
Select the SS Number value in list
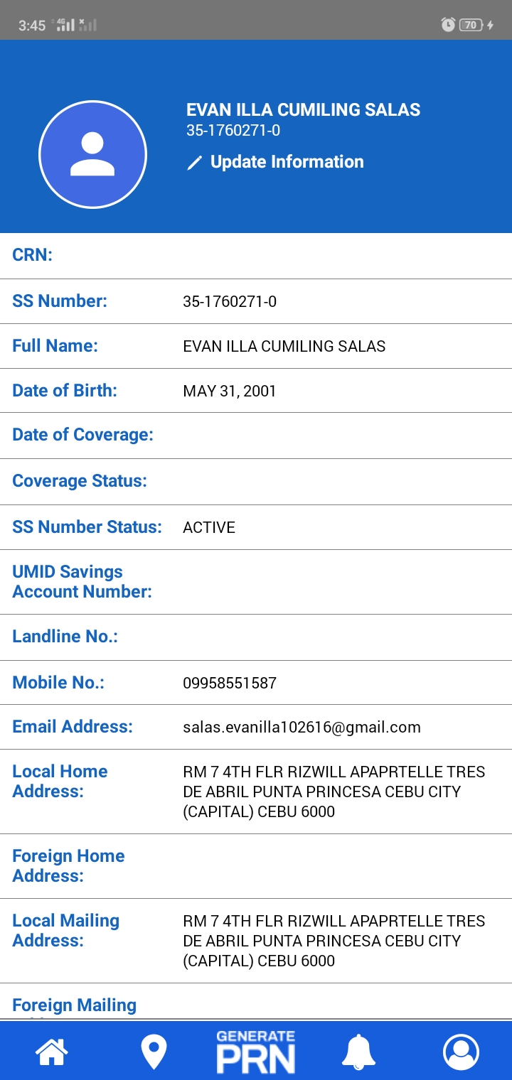point(230,301)
